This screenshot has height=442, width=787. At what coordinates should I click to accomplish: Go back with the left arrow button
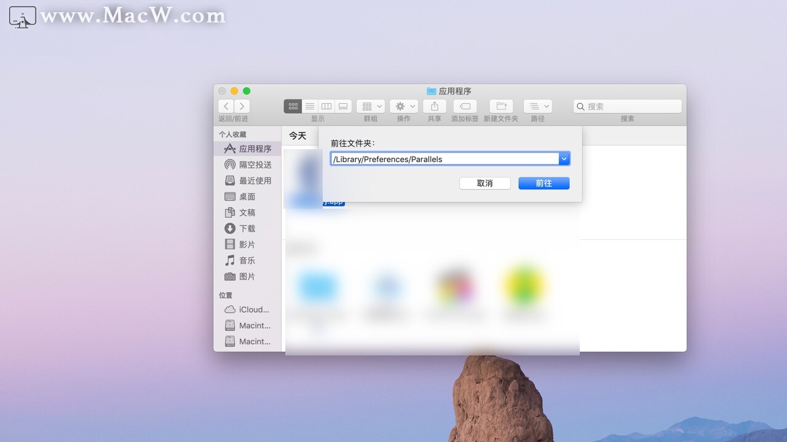coord(226,106)
